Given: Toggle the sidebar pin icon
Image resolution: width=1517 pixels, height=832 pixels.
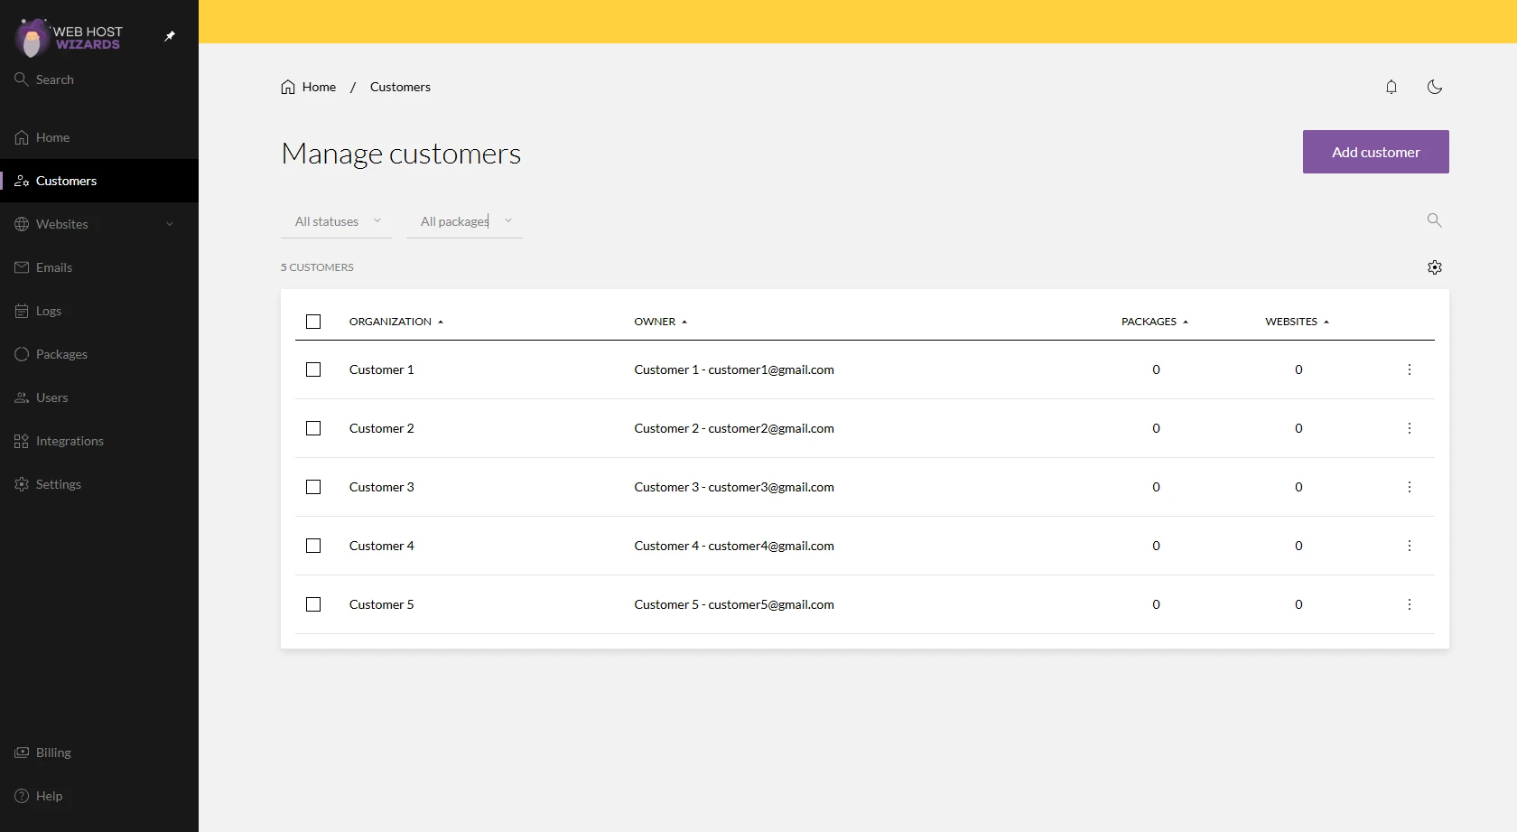Looking at the screenshot, I should pyautogui.click(x=170, y=36).
